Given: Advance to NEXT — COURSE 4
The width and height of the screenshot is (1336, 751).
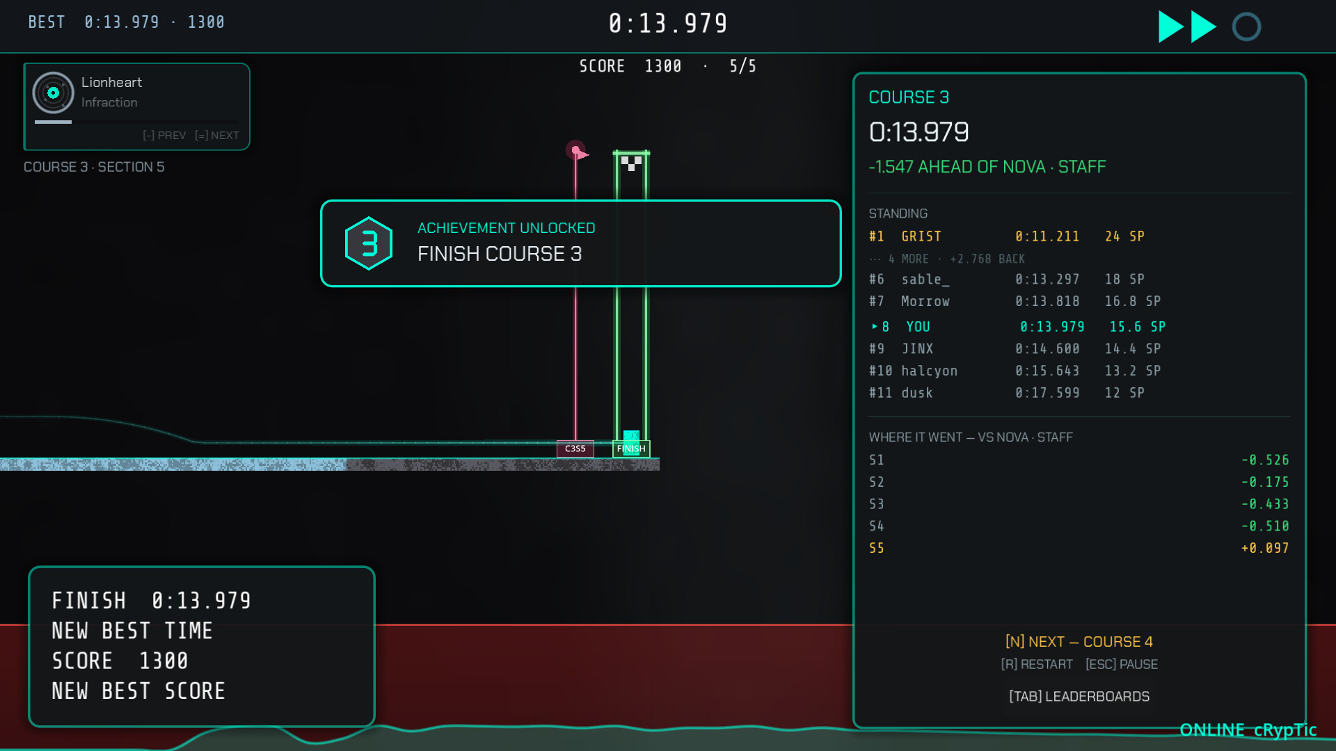Looking at the screenshot, I should pos(1079,641).
